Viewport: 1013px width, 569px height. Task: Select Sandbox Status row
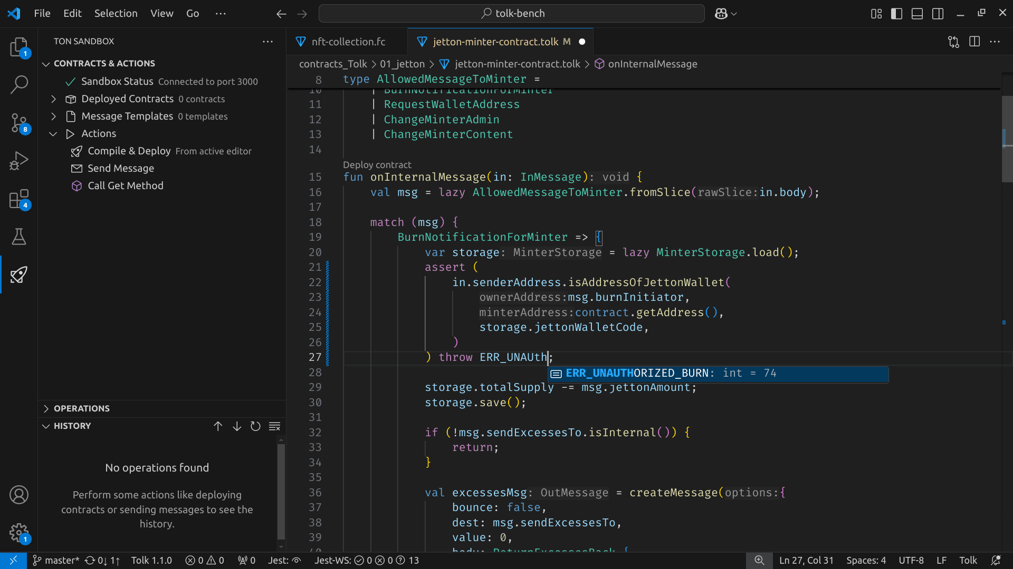pos(161,82)
